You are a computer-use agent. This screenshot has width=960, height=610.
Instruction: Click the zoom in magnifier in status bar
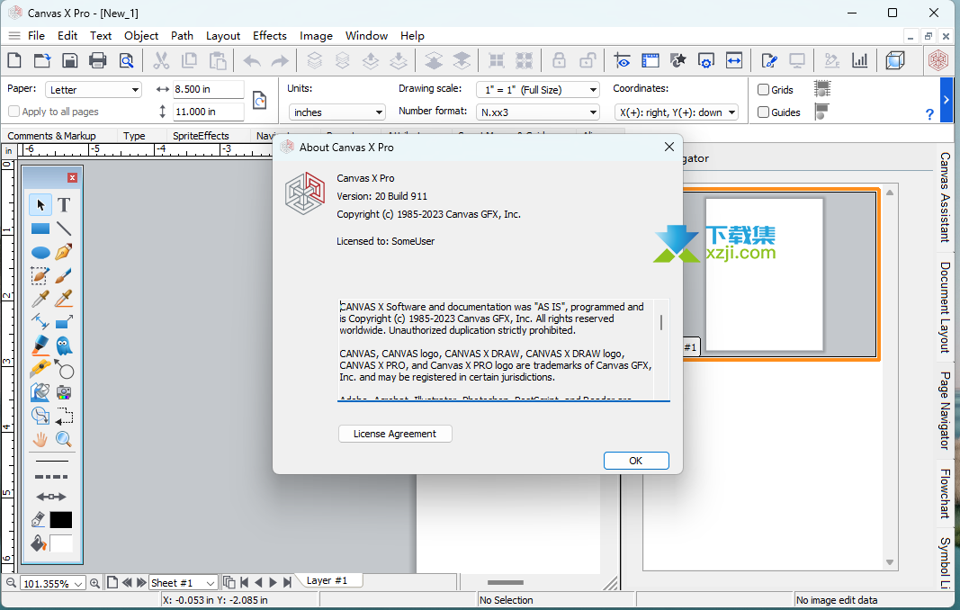tap(94, 583)
